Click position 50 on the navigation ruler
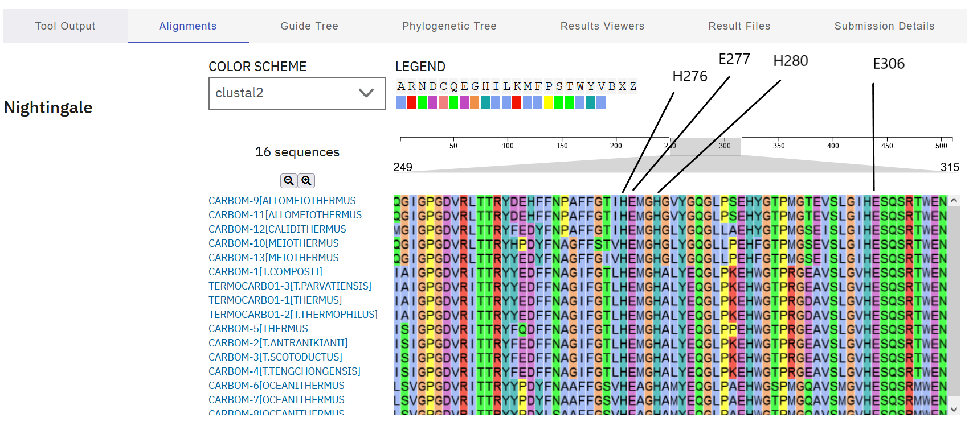Viewport: 973px width, 430px height. (453, 146)
